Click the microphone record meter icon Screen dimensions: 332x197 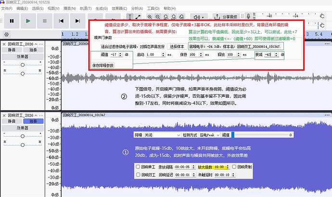[248, 16]
